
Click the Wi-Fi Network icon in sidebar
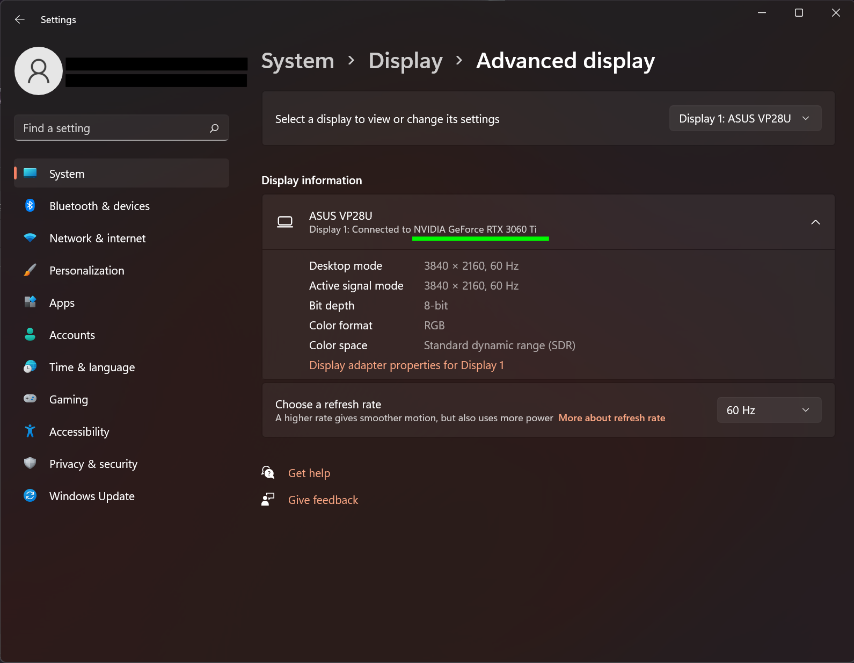point(30,238)
